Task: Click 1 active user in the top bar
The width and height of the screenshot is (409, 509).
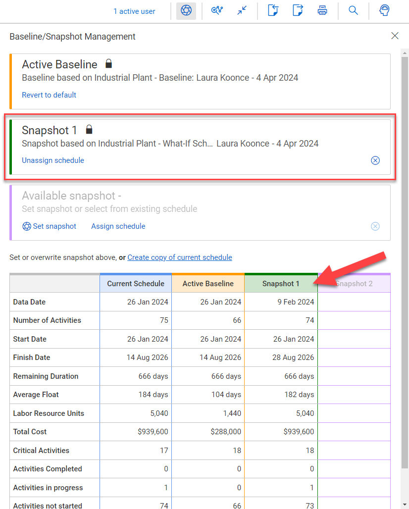Action: 134,10
